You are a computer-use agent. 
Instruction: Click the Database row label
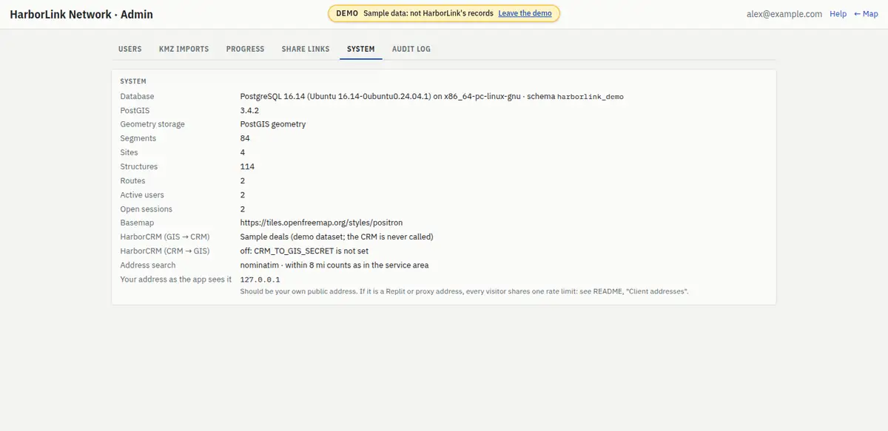(x=137, y=96)
